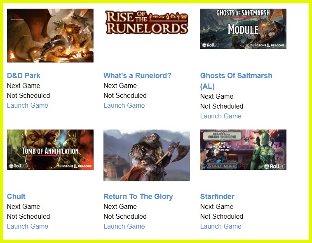Click the Return To The Glory artwork

click(147, 155)
